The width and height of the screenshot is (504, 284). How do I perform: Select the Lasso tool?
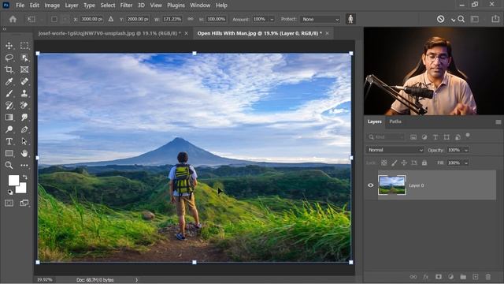(9, 58)
